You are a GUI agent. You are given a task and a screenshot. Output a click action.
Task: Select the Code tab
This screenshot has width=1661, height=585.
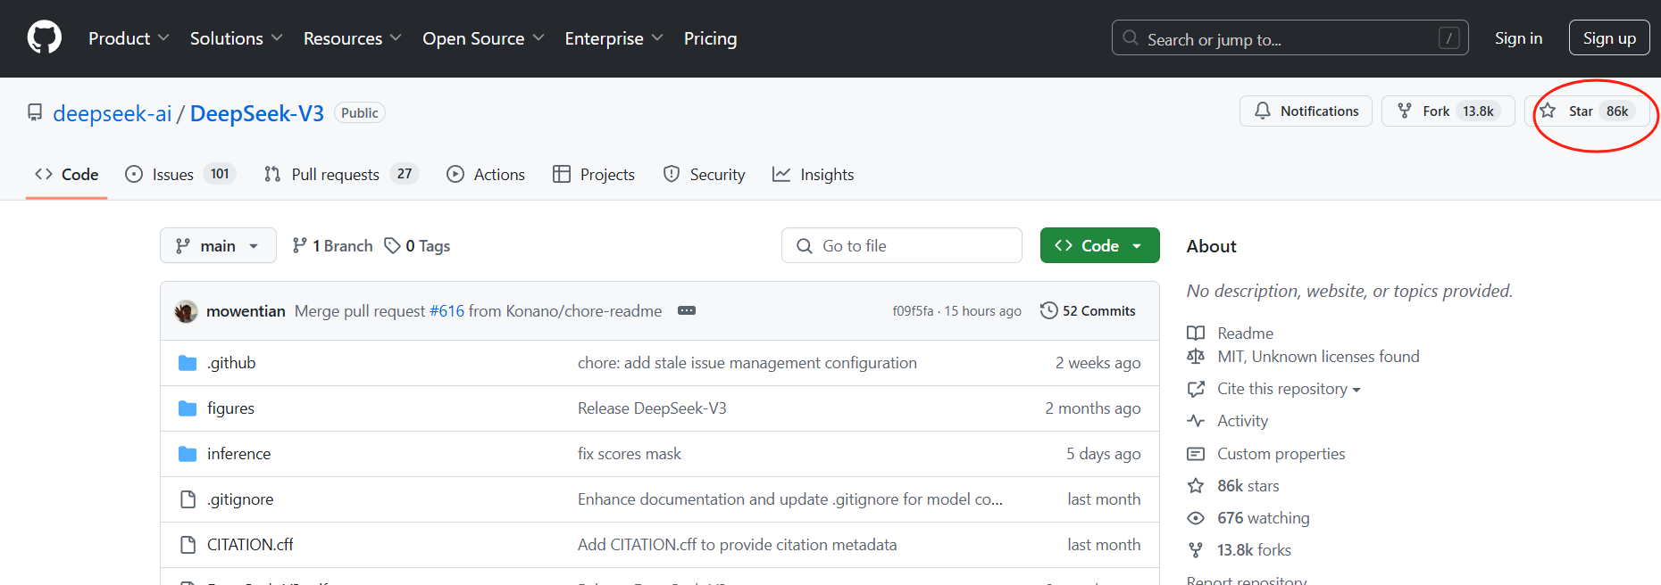point(66,174)
